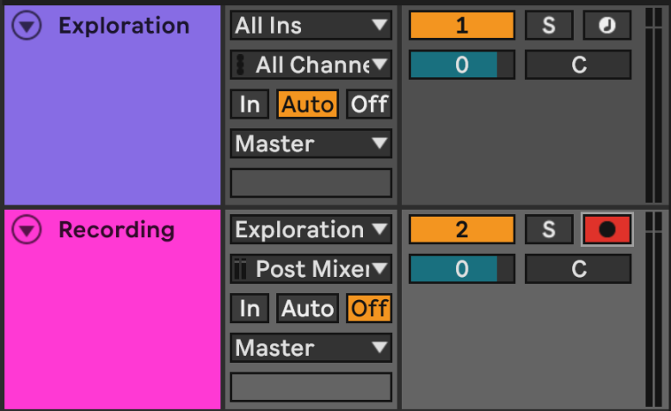The width and height of the screenshot is (671, 411).
Task: Collapse the Recording track fold arrow
Action: pyautogui.click(x=28, y=230)
